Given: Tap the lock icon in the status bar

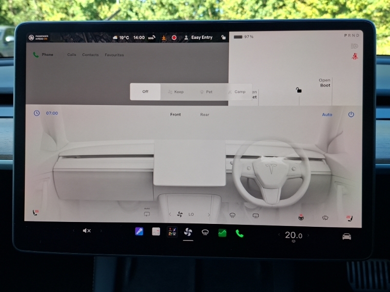Looking at the screenshot, I should (223, 37).
